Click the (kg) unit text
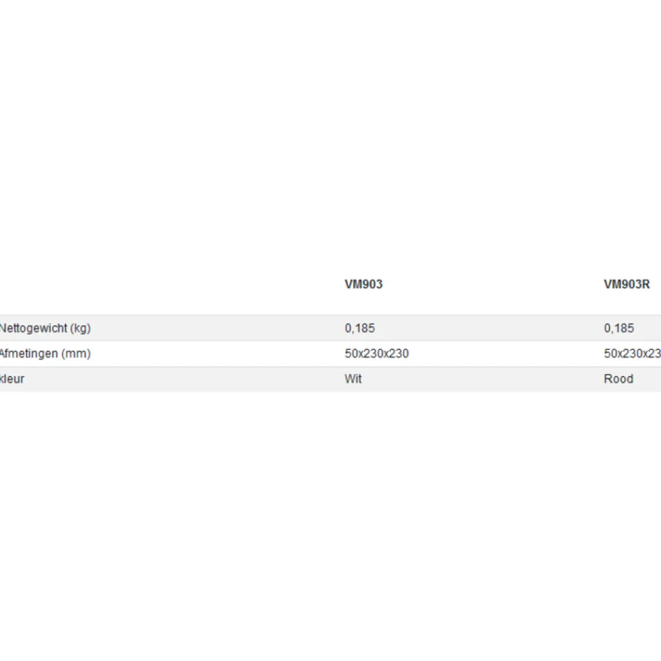This screenshot has height=661, width=661. pyautogui.click(x=80, y=328)
